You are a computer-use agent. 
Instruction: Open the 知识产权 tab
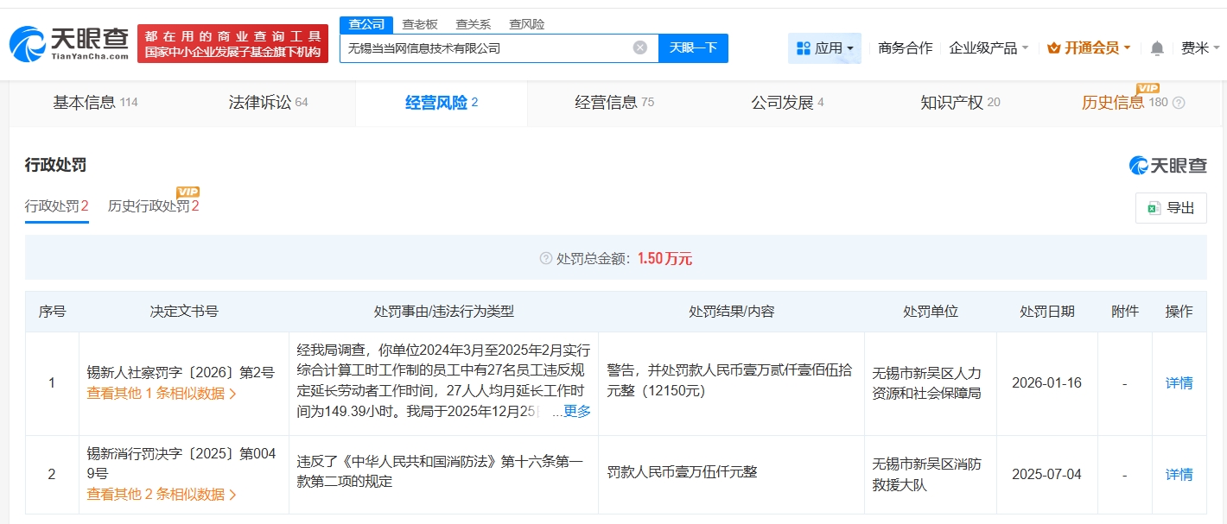[x=959, y=103]
